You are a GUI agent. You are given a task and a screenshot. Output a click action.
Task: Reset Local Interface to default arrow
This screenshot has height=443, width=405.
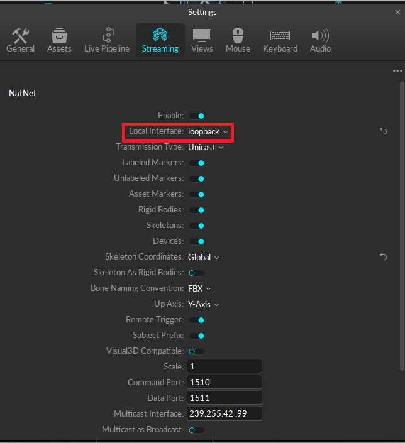(383, 131)
